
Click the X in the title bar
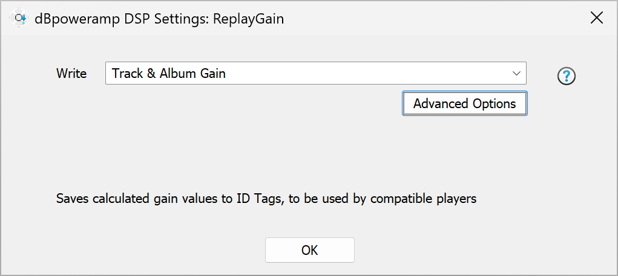(x=597, y=18)
